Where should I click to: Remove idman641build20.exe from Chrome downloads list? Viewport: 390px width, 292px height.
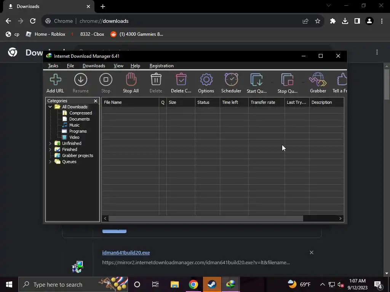click(x=312, y=252)
